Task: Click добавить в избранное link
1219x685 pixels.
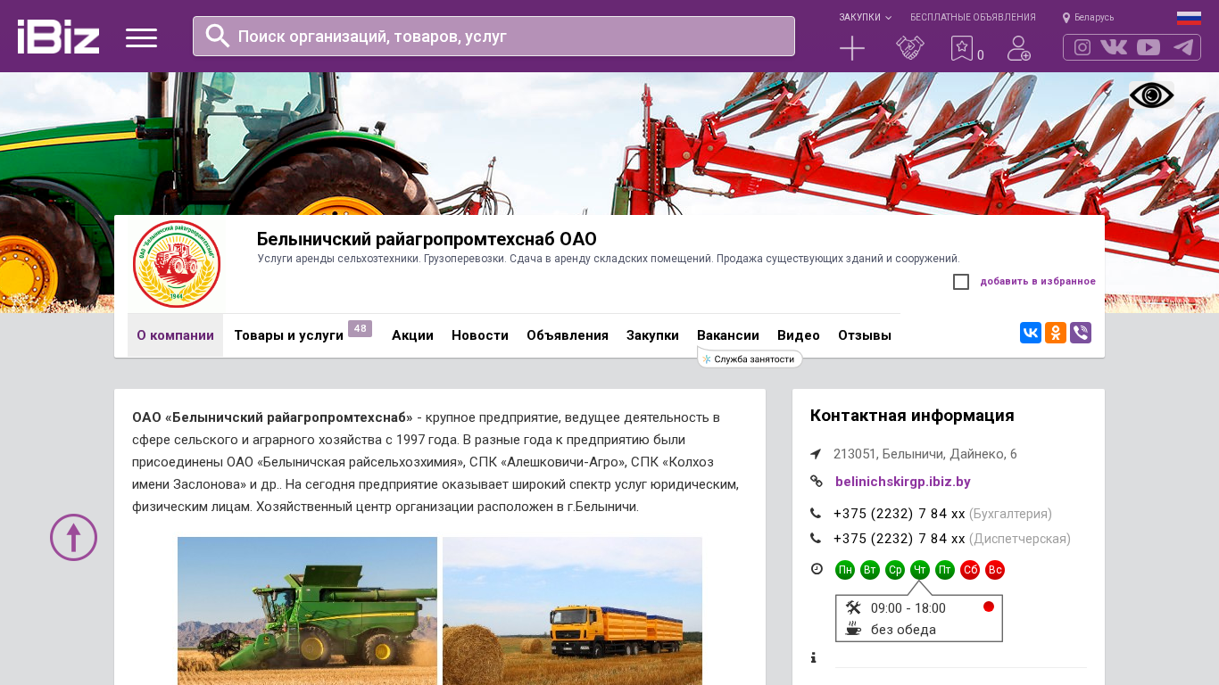Action: coord(1038,282)
